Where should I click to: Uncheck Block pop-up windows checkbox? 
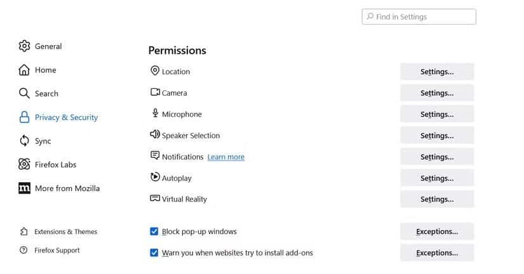(x=154, y=232)
